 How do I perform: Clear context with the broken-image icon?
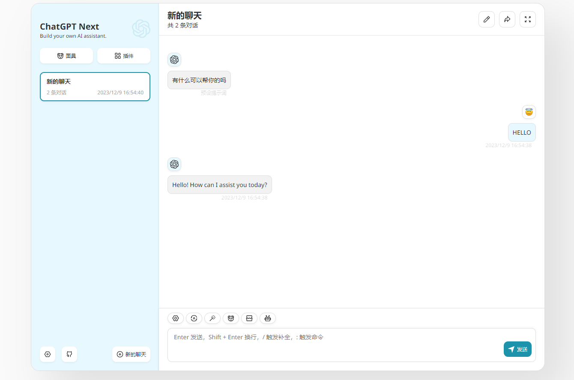coord(249,318)
